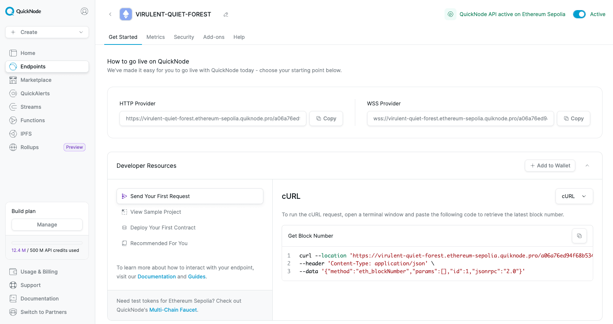Image resolution: width=613 pixels, height=324 pixels.
Task: Click the Send Your First Request arrow icon
Action: click(x=124, y=196)
